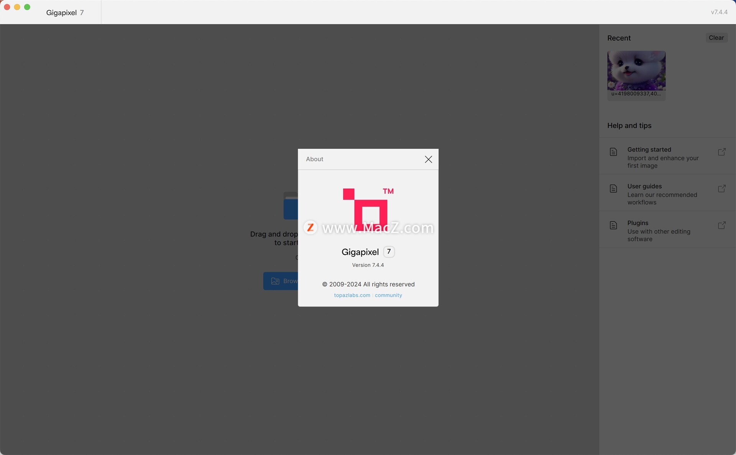736x455 pixels.
Task: Click the blue folder icon in drop area
Action: click(x=291, y=206)
